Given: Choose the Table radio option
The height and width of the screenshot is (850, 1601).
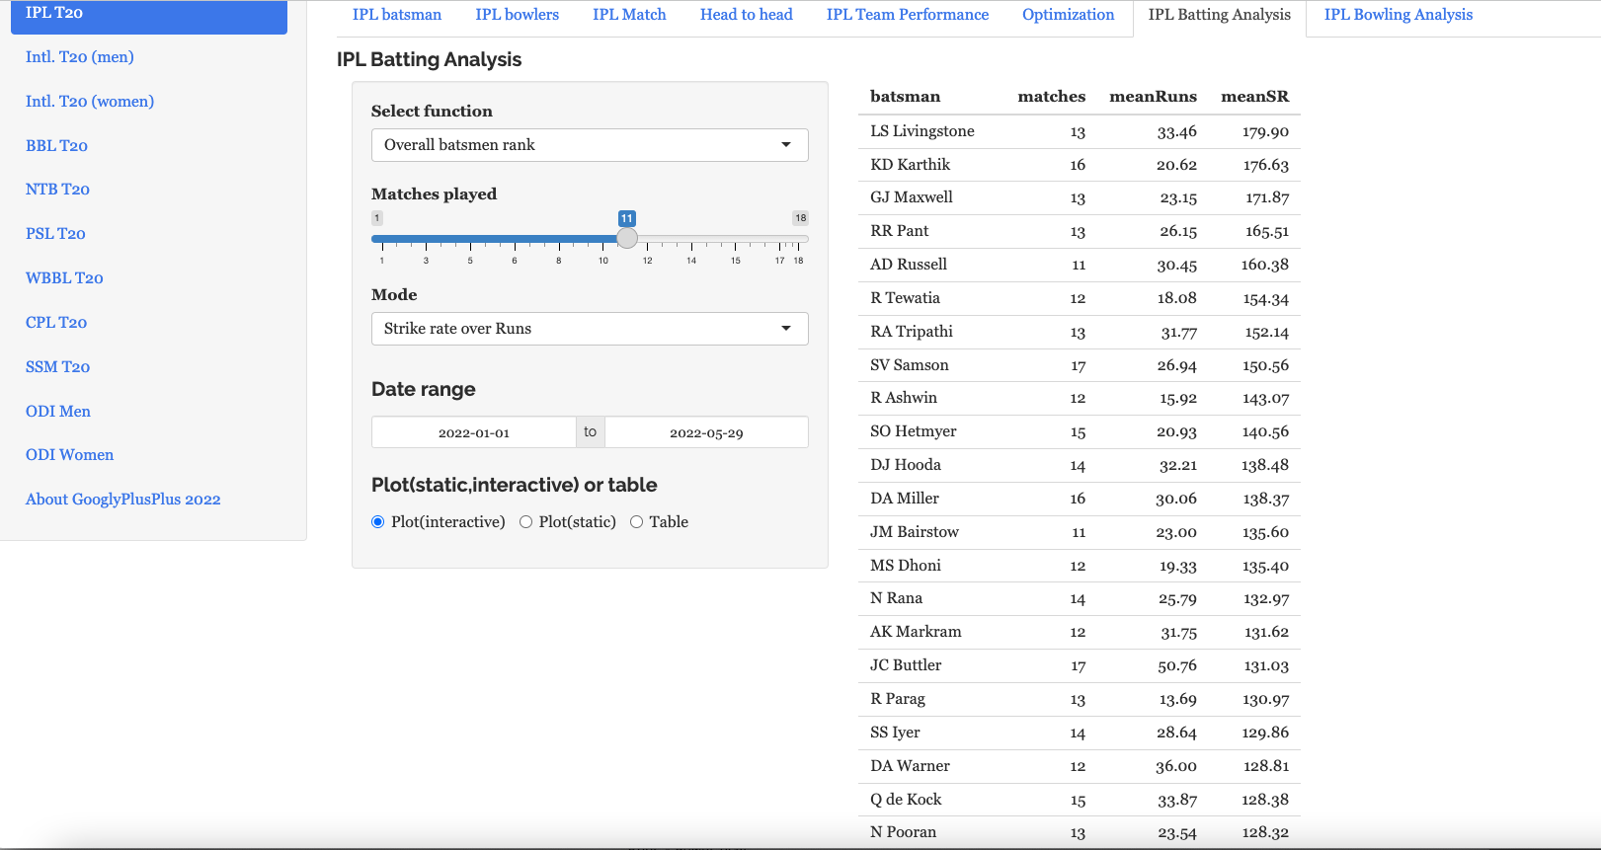Looking at the screenshot, I should pyautogui.click(x=637, y=522).
